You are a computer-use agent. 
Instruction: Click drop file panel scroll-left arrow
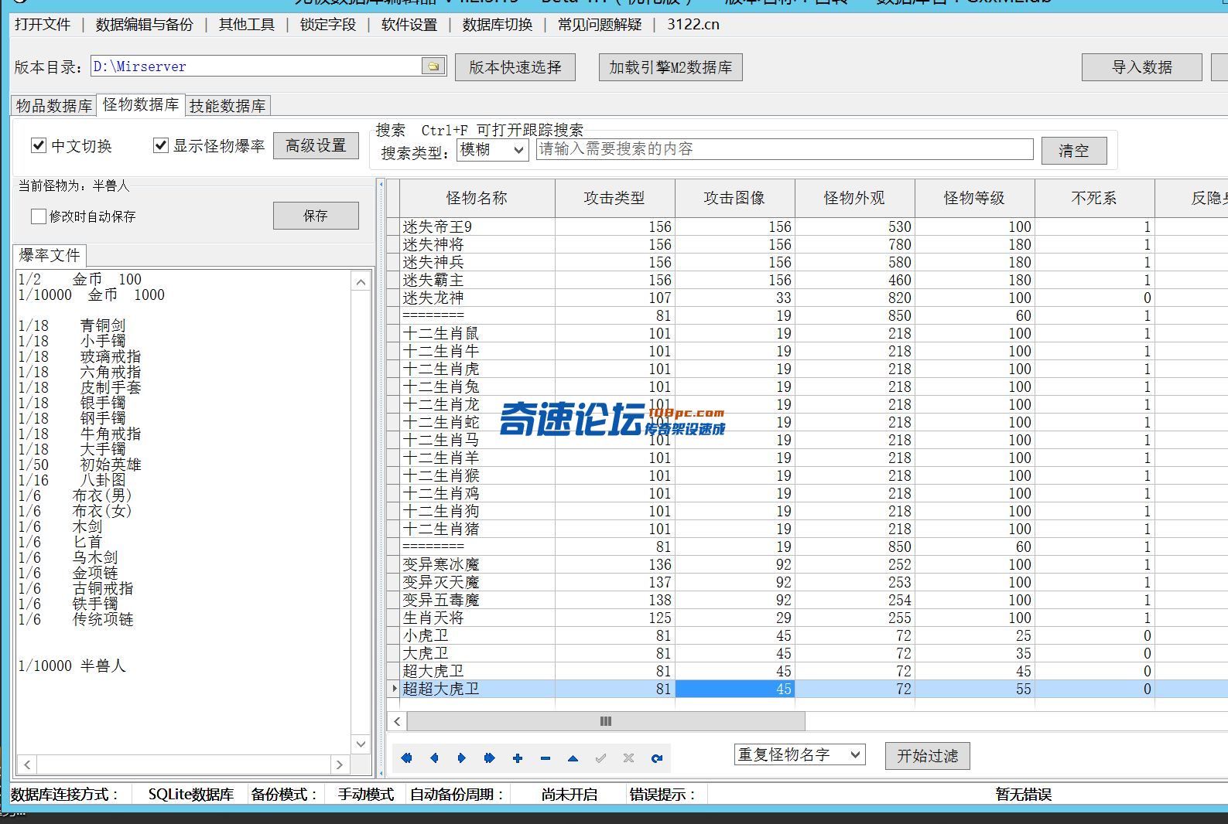pos(27,764)
